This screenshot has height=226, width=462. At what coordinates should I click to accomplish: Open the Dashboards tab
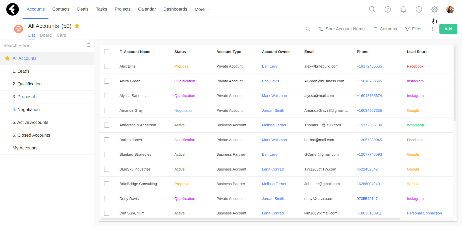point(175,9)
